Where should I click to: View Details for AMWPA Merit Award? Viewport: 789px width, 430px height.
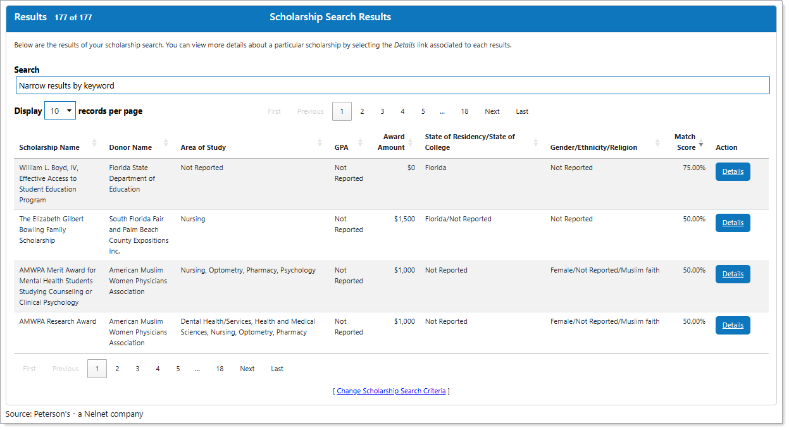(733, 274)
